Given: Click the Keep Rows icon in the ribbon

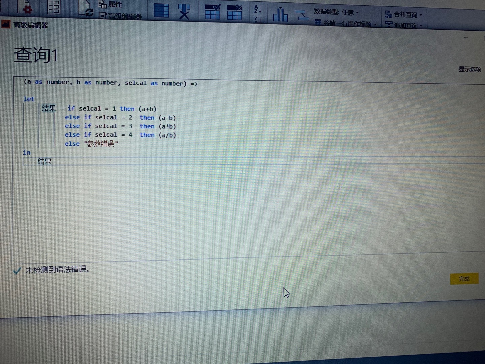Looking at the screenshot, I should 213,12.
